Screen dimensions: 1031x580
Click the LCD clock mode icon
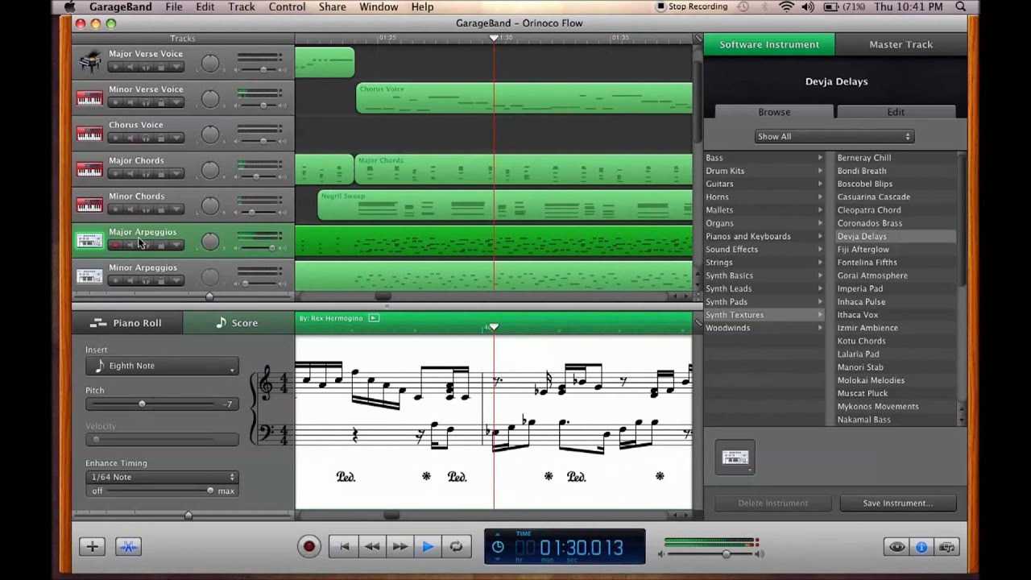click(x=498, y=547)
